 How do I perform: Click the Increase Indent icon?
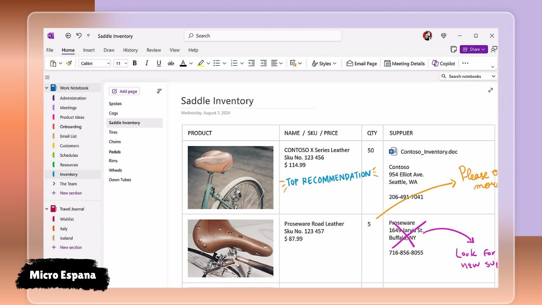[x=263, y=63]
